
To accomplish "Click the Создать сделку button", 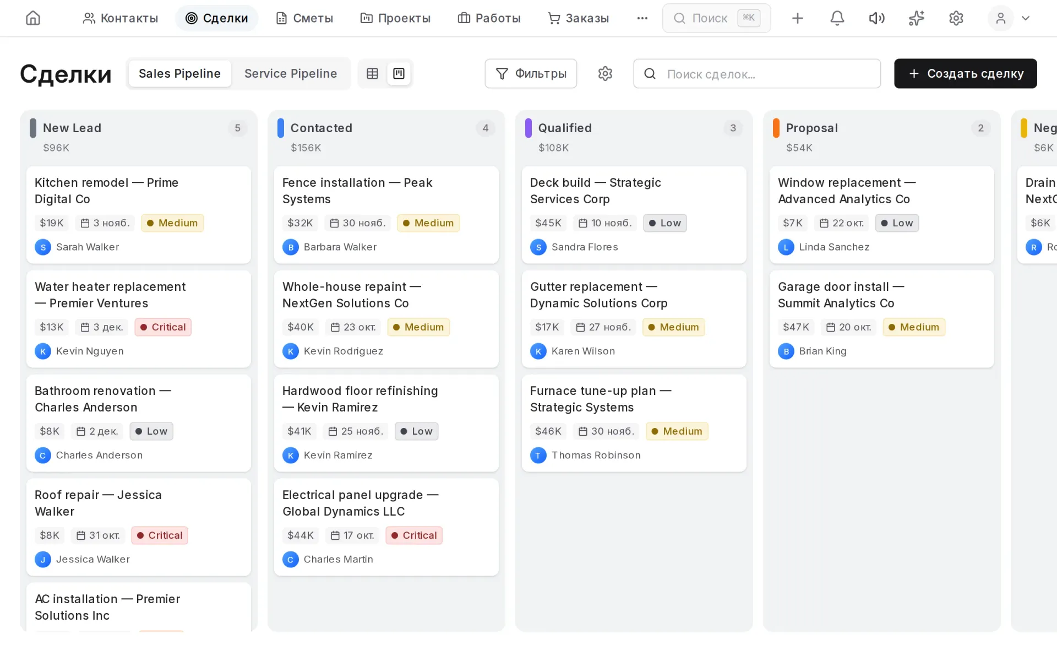I will coord(965,73).
